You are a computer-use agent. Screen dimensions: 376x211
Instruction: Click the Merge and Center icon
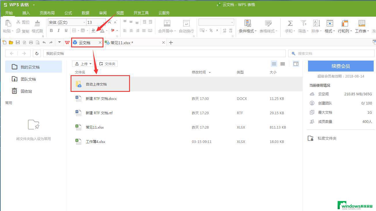coord(167,23)
